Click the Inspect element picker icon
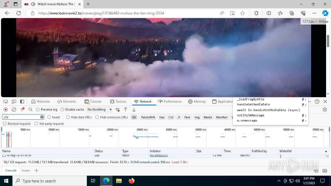 [x=6, y=102]
